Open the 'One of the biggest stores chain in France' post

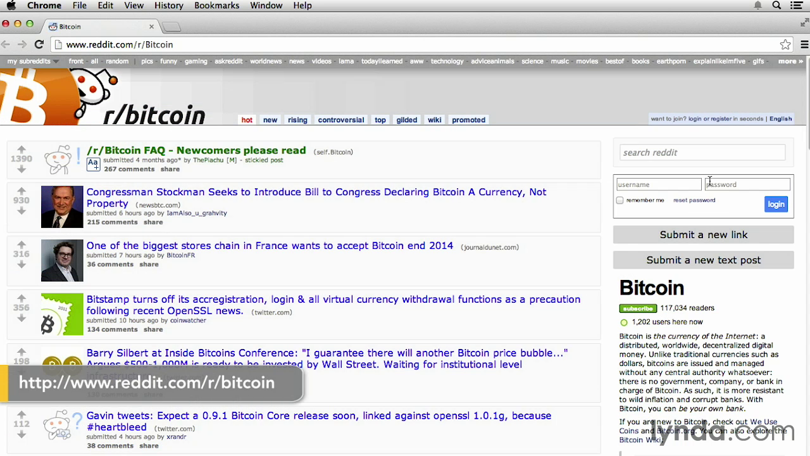point(270,246)
